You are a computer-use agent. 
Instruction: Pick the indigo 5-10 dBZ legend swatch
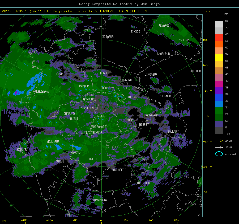tap(219, 124)
